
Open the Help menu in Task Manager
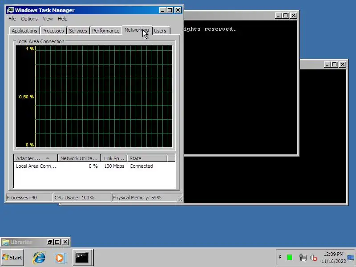[62, 19]
